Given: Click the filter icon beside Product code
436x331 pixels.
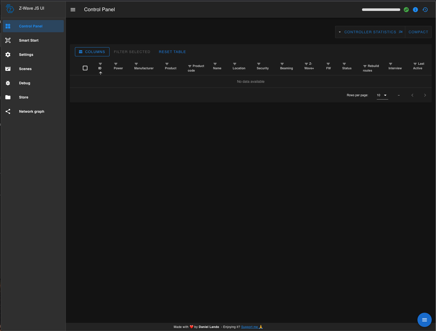Looking at the screenshot, I should point(190,66).
